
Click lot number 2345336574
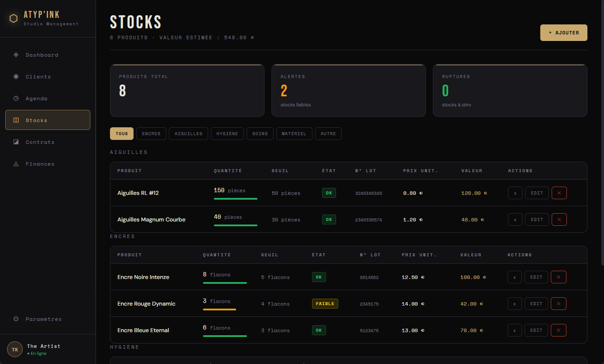[369, 220]
